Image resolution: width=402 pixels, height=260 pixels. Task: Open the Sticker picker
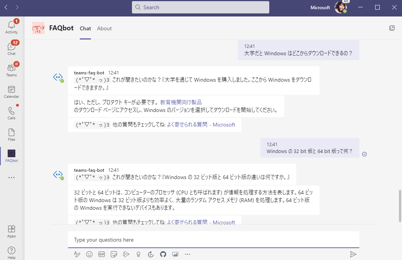pos(114,254)
